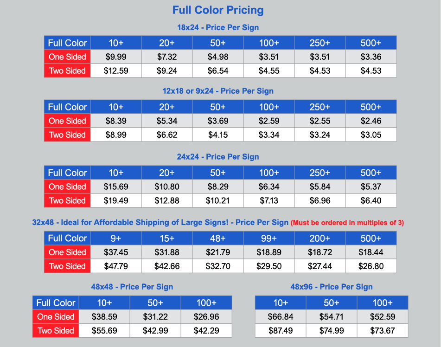
Task: Select the $19.49 price cell
Action: pyautogui.click(x=116, y=200)
